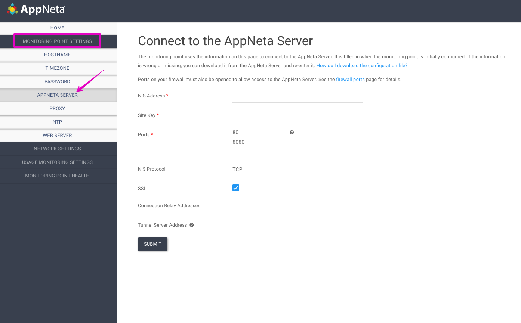
Task: Go to the Home menu item
Action: pos(57,28)
